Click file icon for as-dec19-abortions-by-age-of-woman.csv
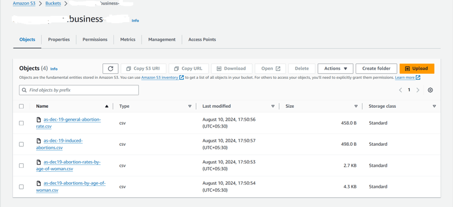The width and height of the screenshot is (453, 207). (39, 183)
